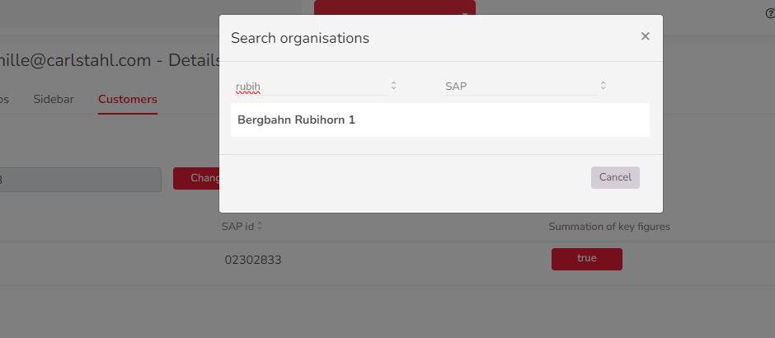Viewport: 775px width, 338px height.
Task: Click the red Change button
Action: [196, 178]
